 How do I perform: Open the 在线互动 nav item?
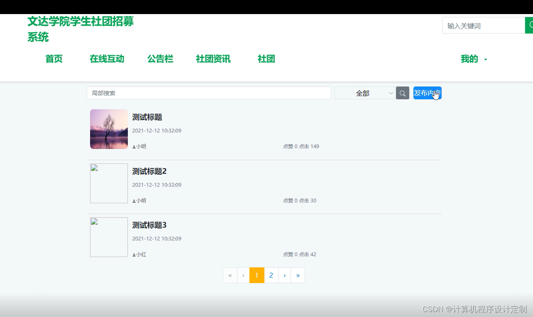pyautogui.click(x=107, y=59)
